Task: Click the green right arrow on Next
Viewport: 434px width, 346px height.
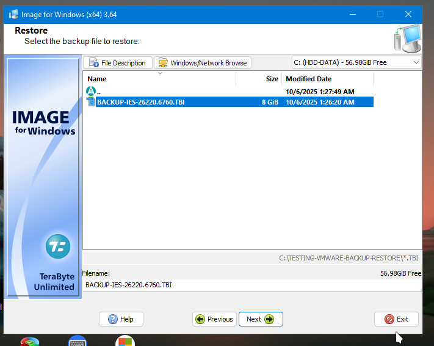Action: coord(269,319)
